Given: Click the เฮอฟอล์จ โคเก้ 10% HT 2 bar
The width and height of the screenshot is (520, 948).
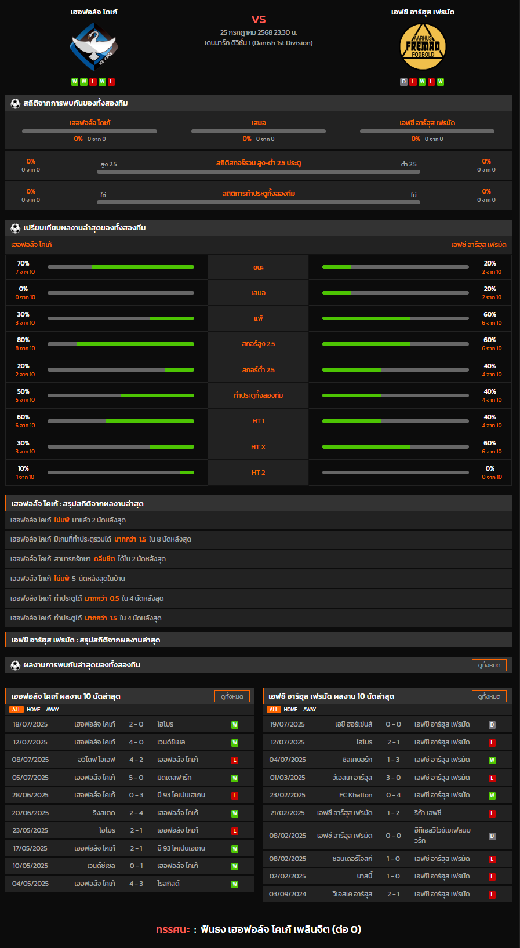Looking at the screenshot, I should click(x=121, y=473).
